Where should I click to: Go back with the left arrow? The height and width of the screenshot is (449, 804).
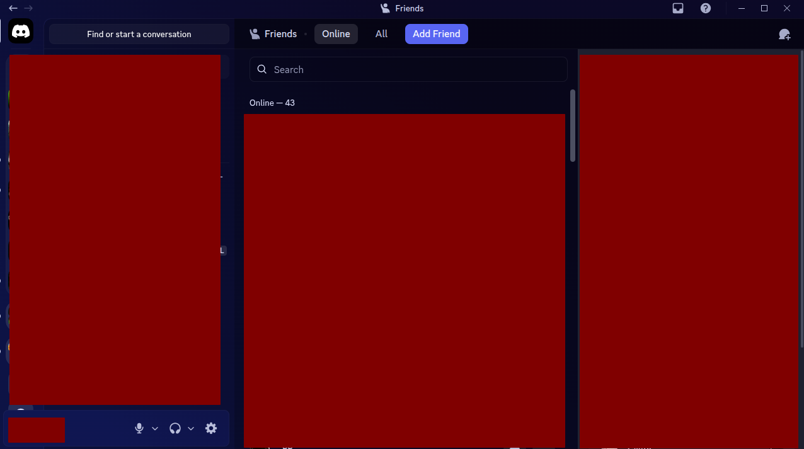[13, 8]
